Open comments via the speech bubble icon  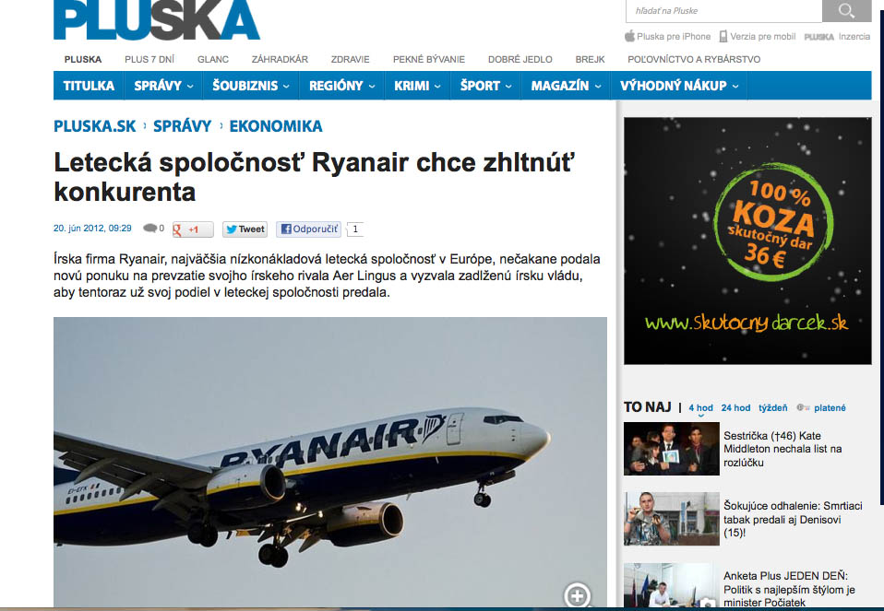pyautogui.click(x=150, y=228)
